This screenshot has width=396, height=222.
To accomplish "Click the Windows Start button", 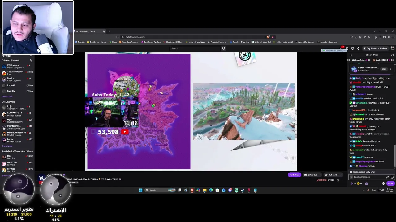I will (x=140, y=190).
